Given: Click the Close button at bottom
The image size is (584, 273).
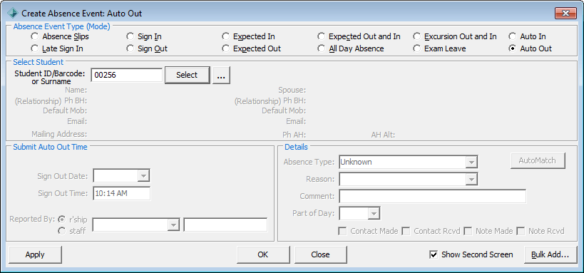Looking at the screenshot, I should click(320, 254).
